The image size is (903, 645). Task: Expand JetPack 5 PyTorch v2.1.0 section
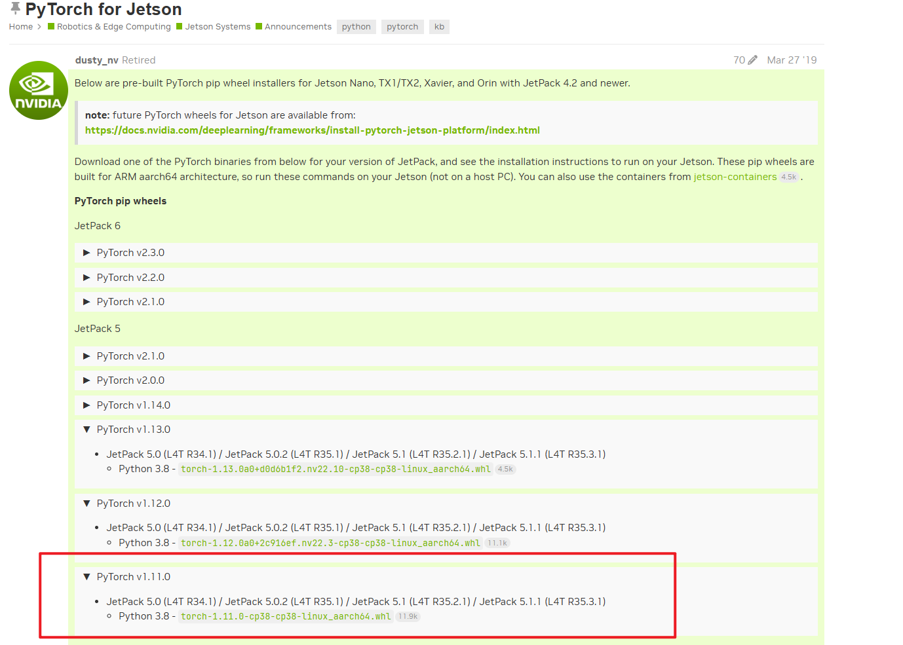tap(446, 356)
